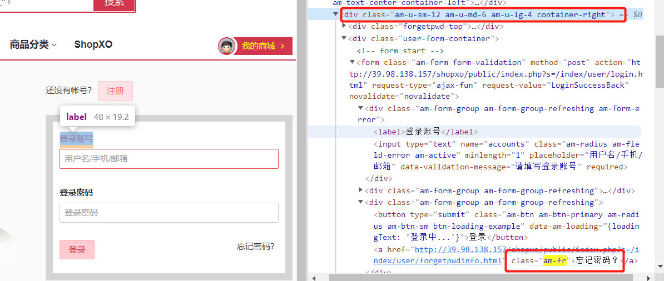Click the 登录 submit button
664x281 pixels.
point(77,250)
